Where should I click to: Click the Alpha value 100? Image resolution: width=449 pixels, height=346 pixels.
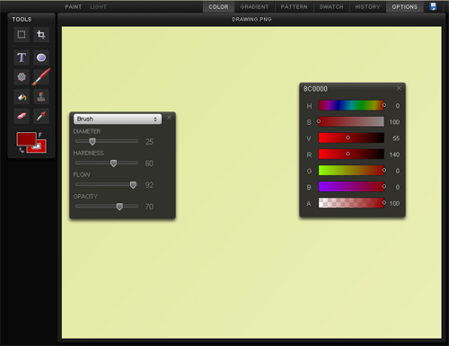click(394, 203)
